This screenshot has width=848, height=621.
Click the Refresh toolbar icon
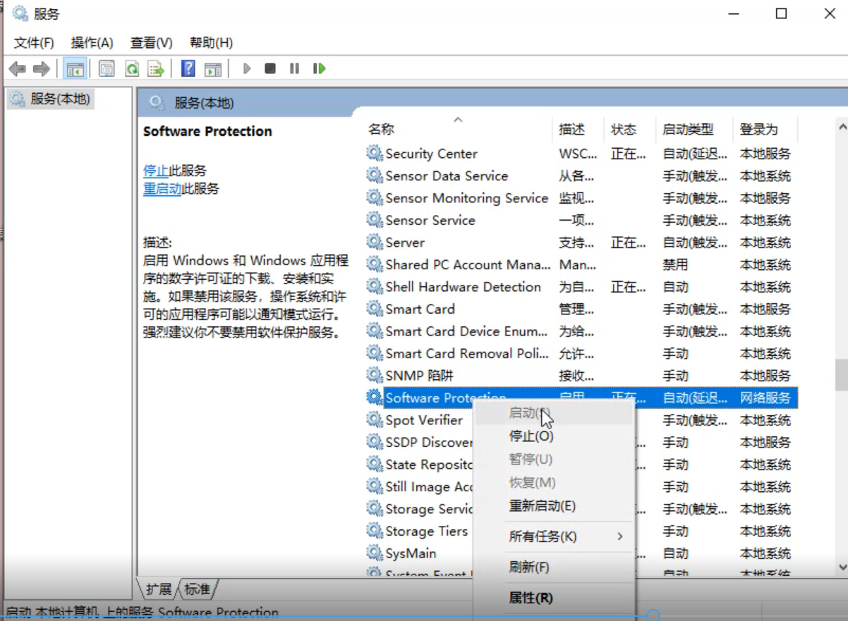(x=131, y=68)
